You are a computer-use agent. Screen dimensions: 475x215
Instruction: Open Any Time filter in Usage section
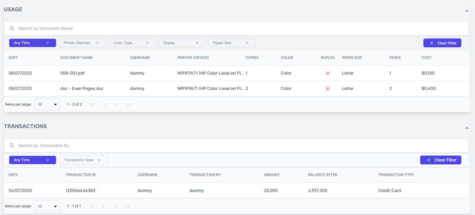tap(32, 43)
